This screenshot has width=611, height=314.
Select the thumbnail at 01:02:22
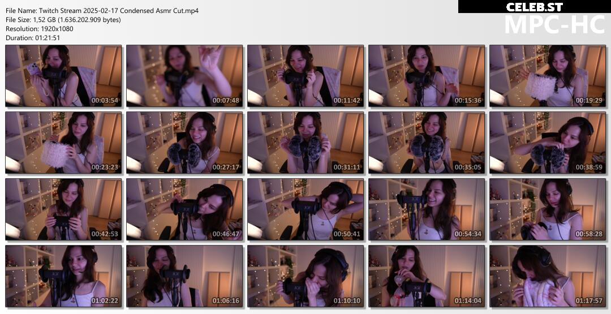(x=63, y=276)
